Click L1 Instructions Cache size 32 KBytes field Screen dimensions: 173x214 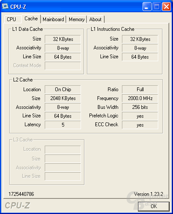(x=140, y=39)
